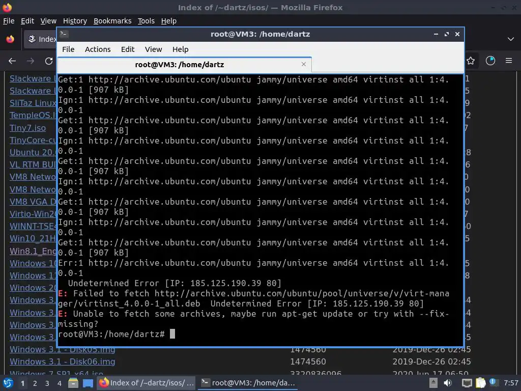Click the terminal command prompt input line
Viewport: 521px width, 391px height.
(x=260, y=334)
